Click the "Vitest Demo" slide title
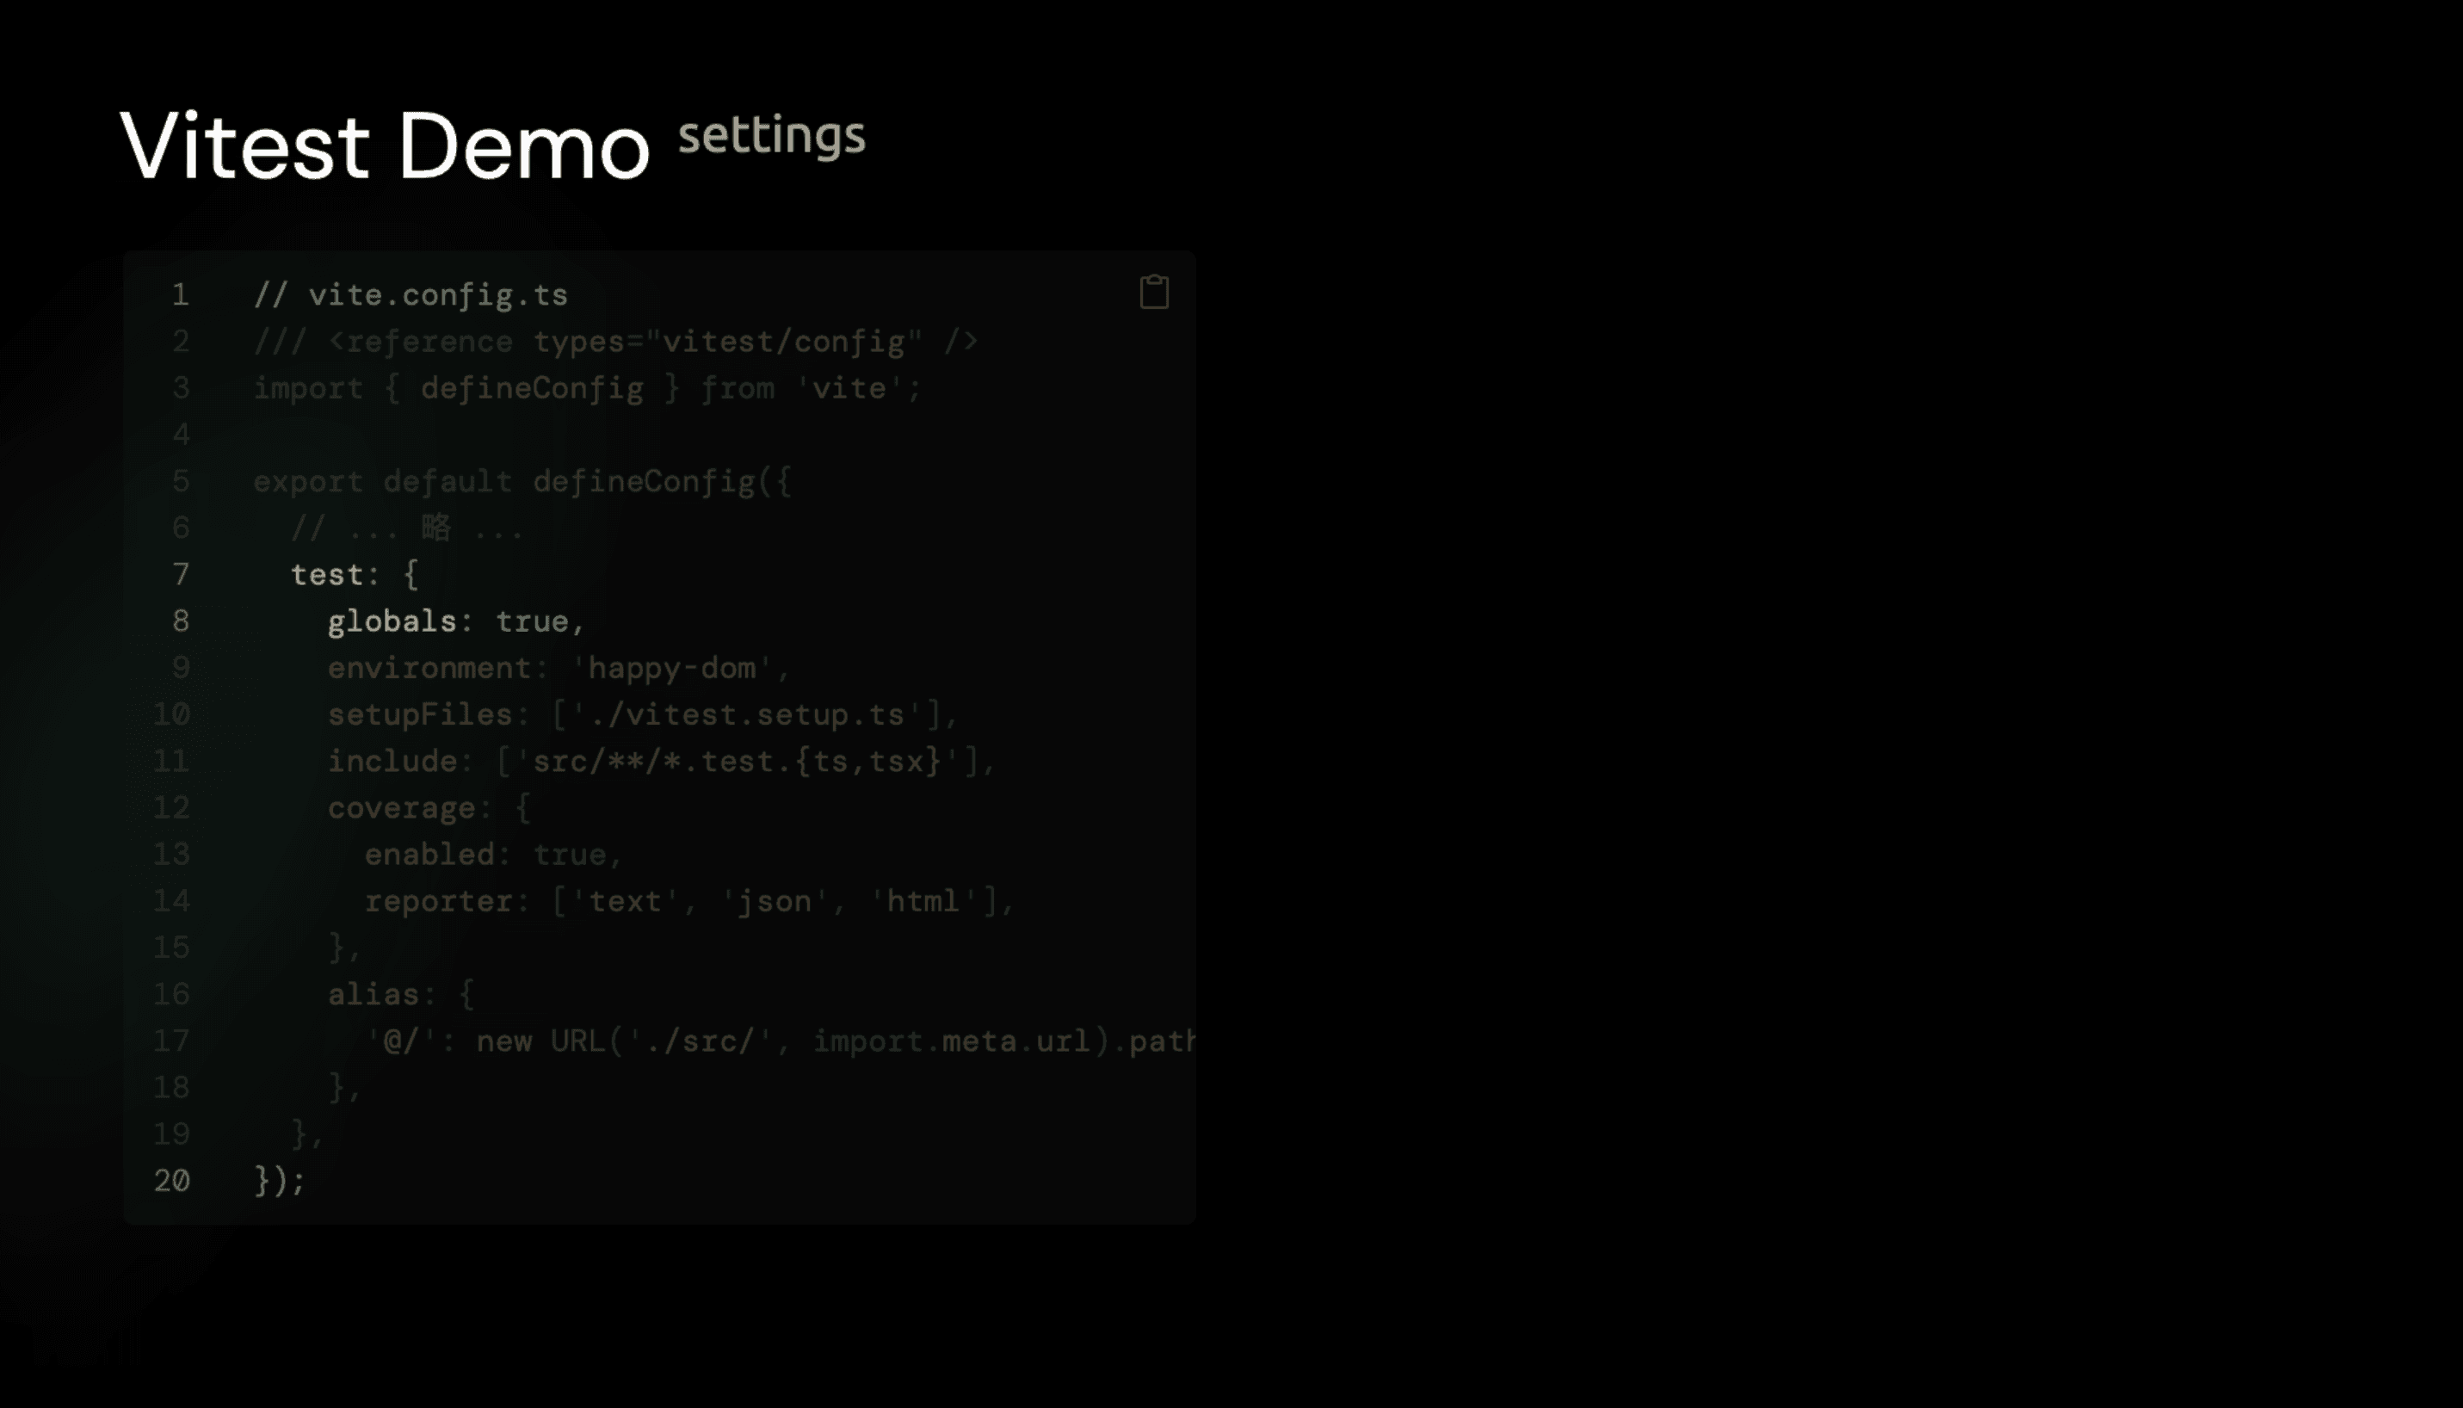 384,147
